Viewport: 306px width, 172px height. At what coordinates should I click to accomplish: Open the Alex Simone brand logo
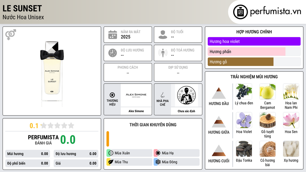136,95
